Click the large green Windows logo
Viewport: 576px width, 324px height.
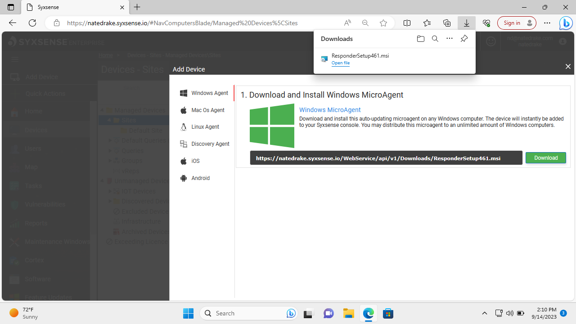(272, 126)
